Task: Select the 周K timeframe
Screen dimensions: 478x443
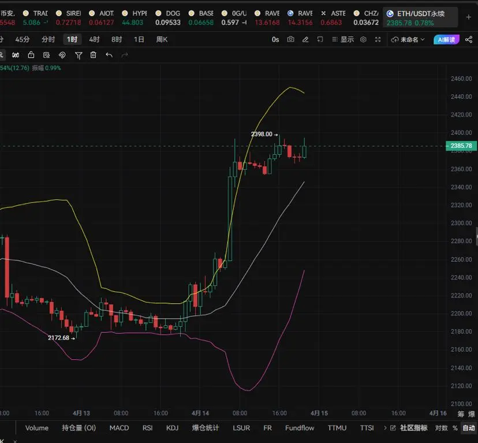Action: [162, 39]
